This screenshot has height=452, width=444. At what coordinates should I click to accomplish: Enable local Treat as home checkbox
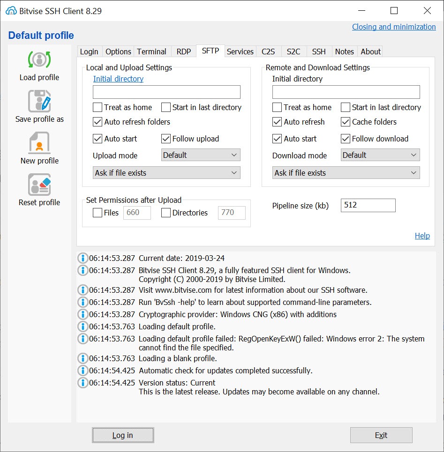[98, 107]
